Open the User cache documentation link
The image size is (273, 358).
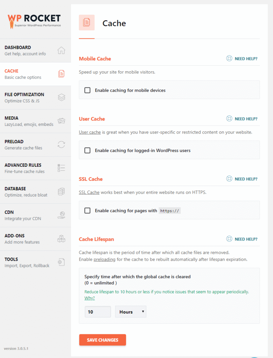(x=90, y=132)
